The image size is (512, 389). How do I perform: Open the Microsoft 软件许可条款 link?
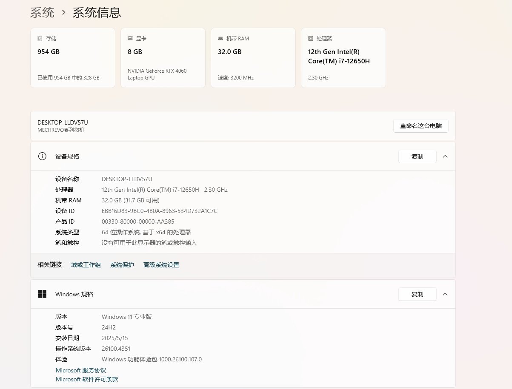pyautogui.click(x=87, y=379)
